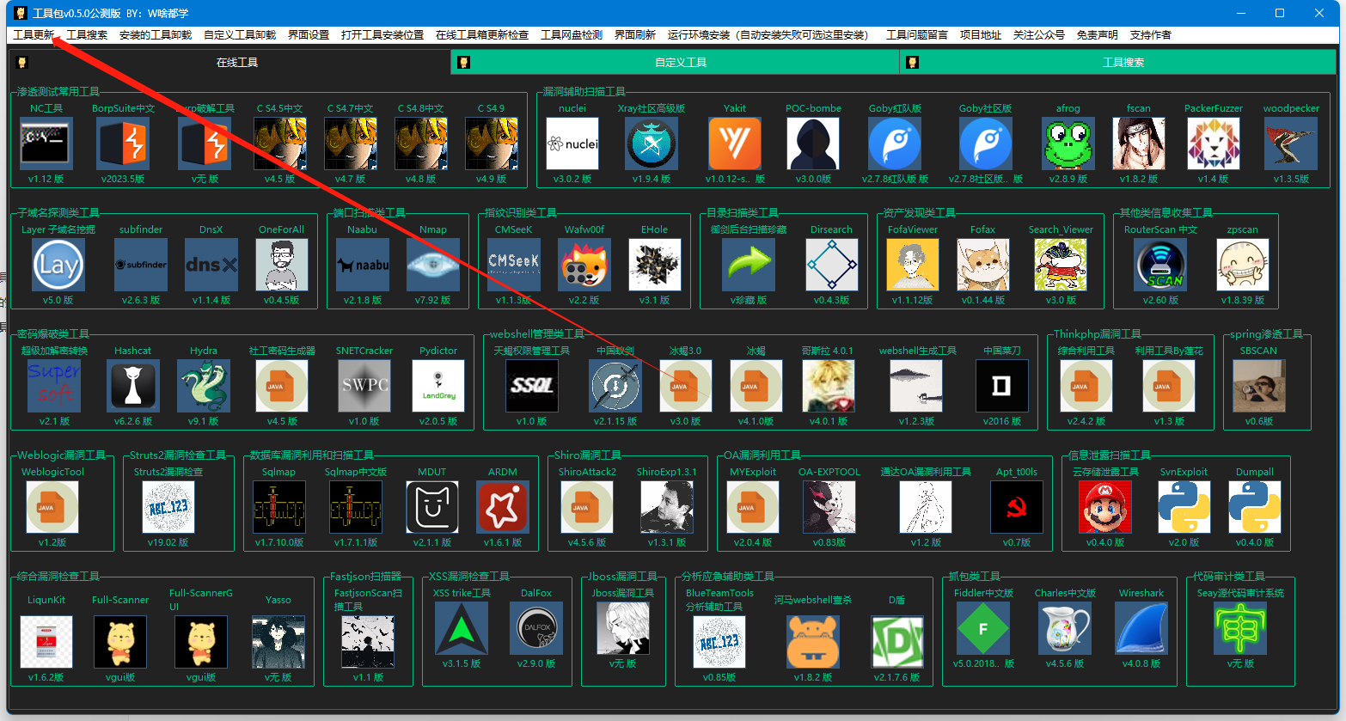Click the 工具网盘检测 menu item
This screenshot has height=721, width=1346.
(x=572, y=35)
